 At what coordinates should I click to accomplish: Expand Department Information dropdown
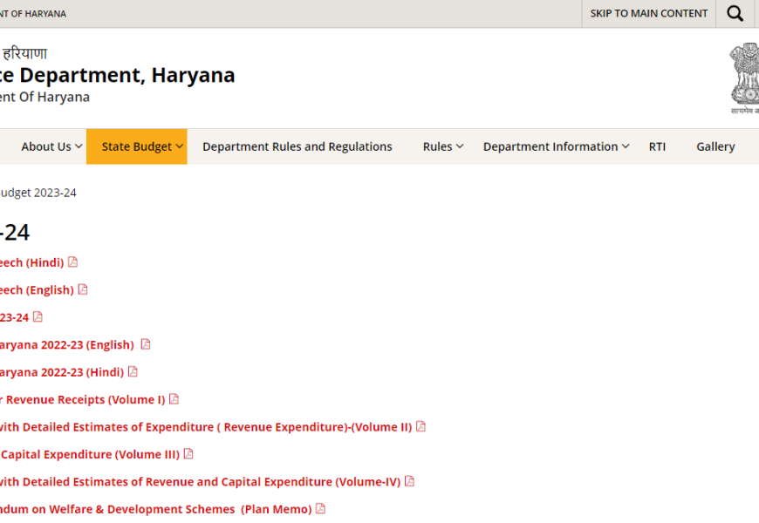click(x=556, y=146)
